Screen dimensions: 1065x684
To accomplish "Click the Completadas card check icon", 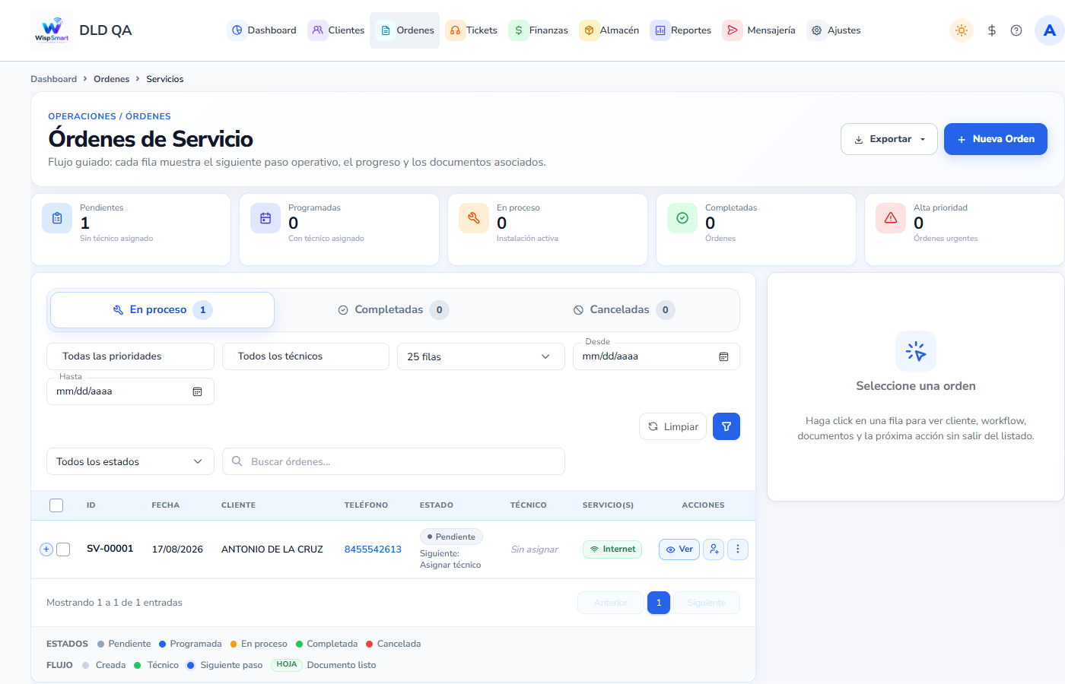I will 682,218.
